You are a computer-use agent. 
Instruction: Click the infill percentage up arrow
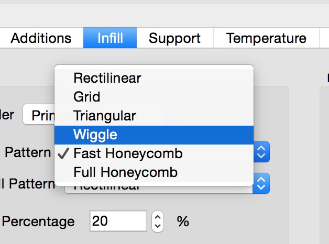point(157,216)
